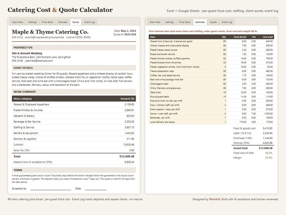The height and width of the screenshot is (215, 286).
Task: Click the Passed hors d'oeuvres item row
Action: pos(211,41)
